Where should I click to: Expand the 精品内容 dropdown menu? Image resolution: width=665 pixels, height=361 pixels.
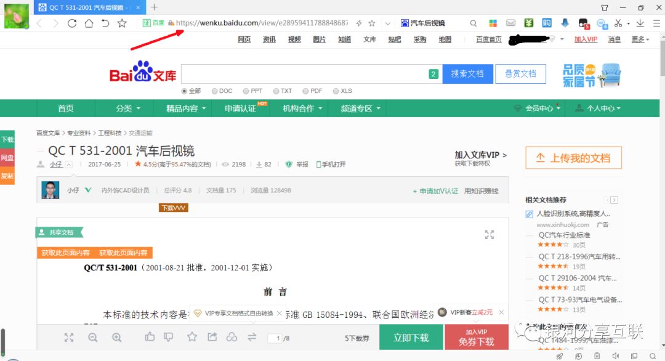click(186, 108)
